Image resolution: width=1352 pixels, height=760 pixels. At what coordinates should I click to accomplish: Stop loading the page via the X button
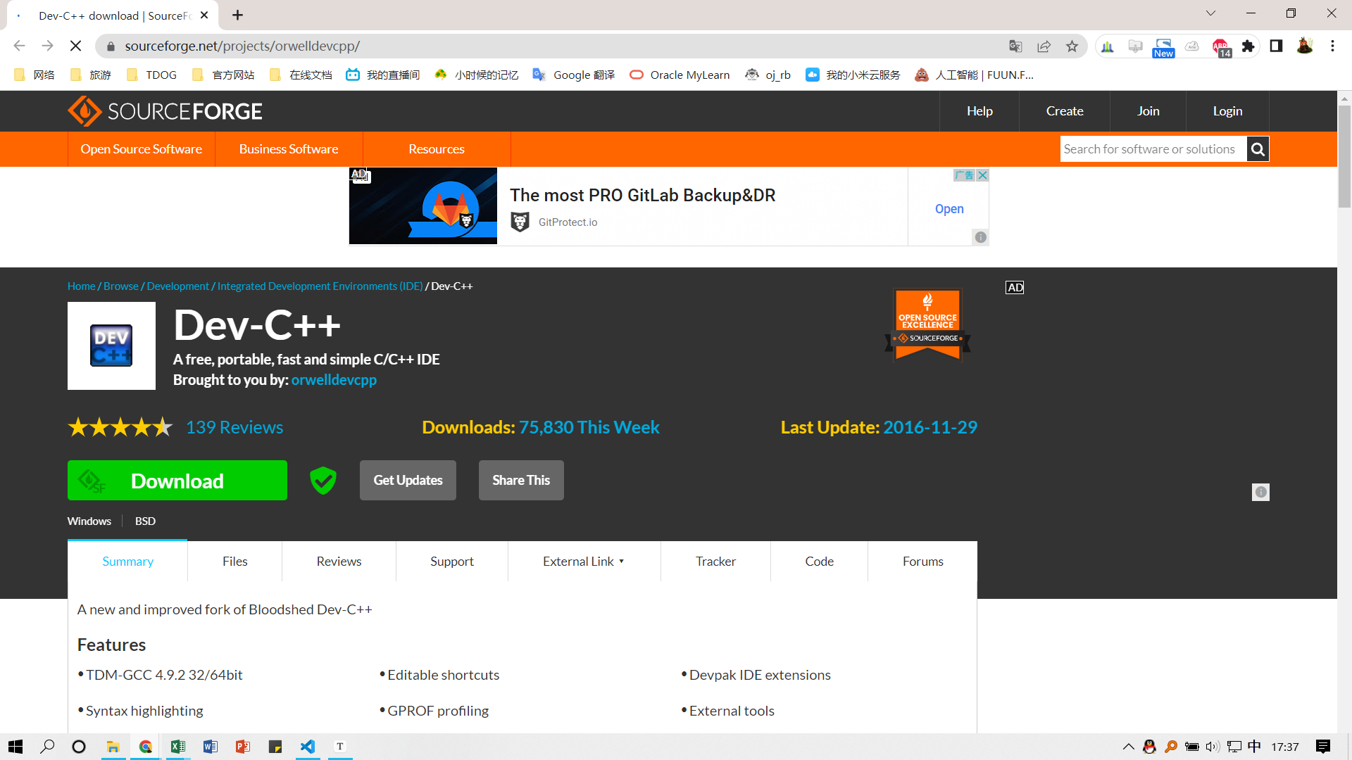75,46
